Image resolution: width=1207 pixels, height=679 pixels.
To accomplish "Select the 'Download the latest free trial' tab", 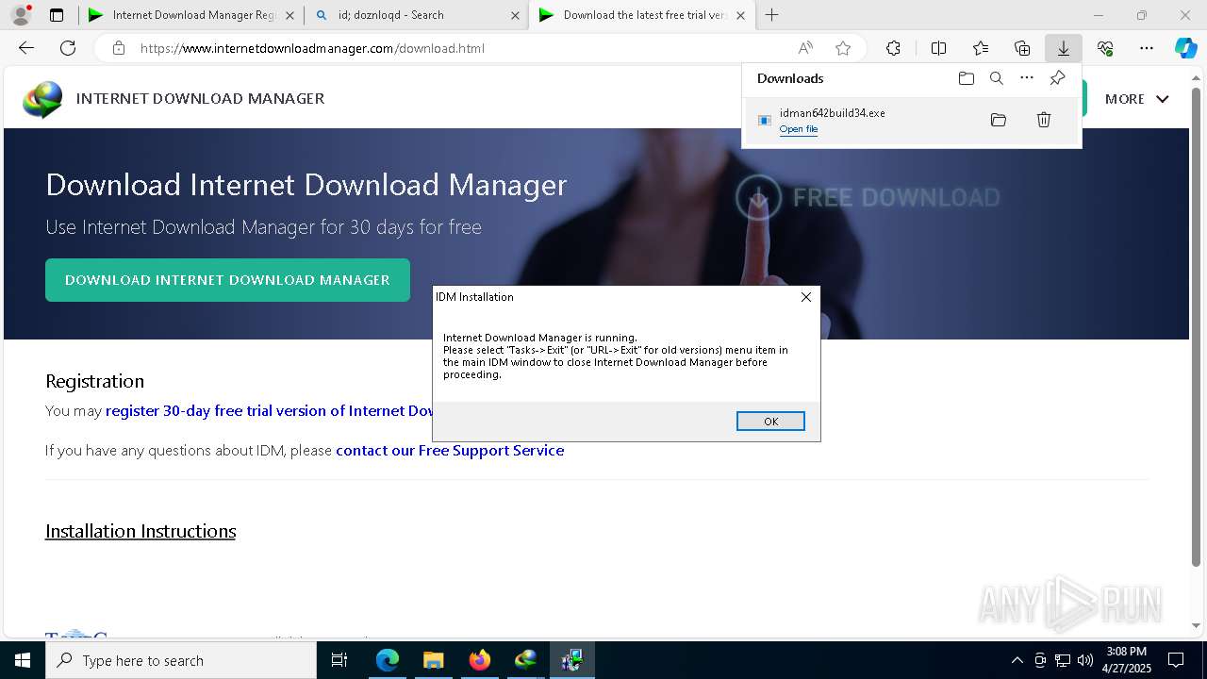I will coord(641,15).
